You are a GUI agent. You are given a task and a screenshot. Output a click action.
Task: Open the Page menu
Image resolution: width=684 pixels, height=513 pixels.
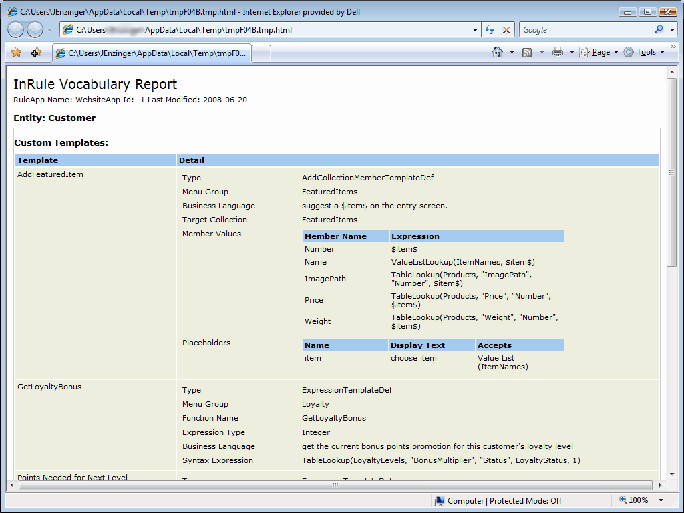(x=600, y=52)
